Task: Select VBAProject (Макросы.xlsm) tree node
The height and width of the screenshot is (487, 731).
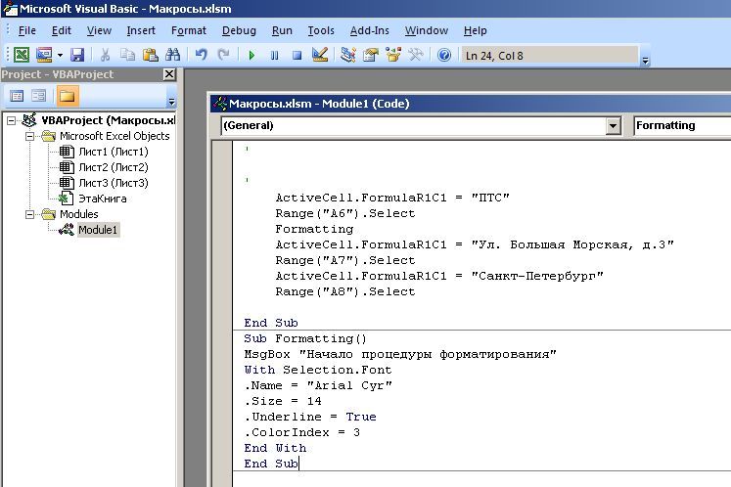Action: point(109,120)
